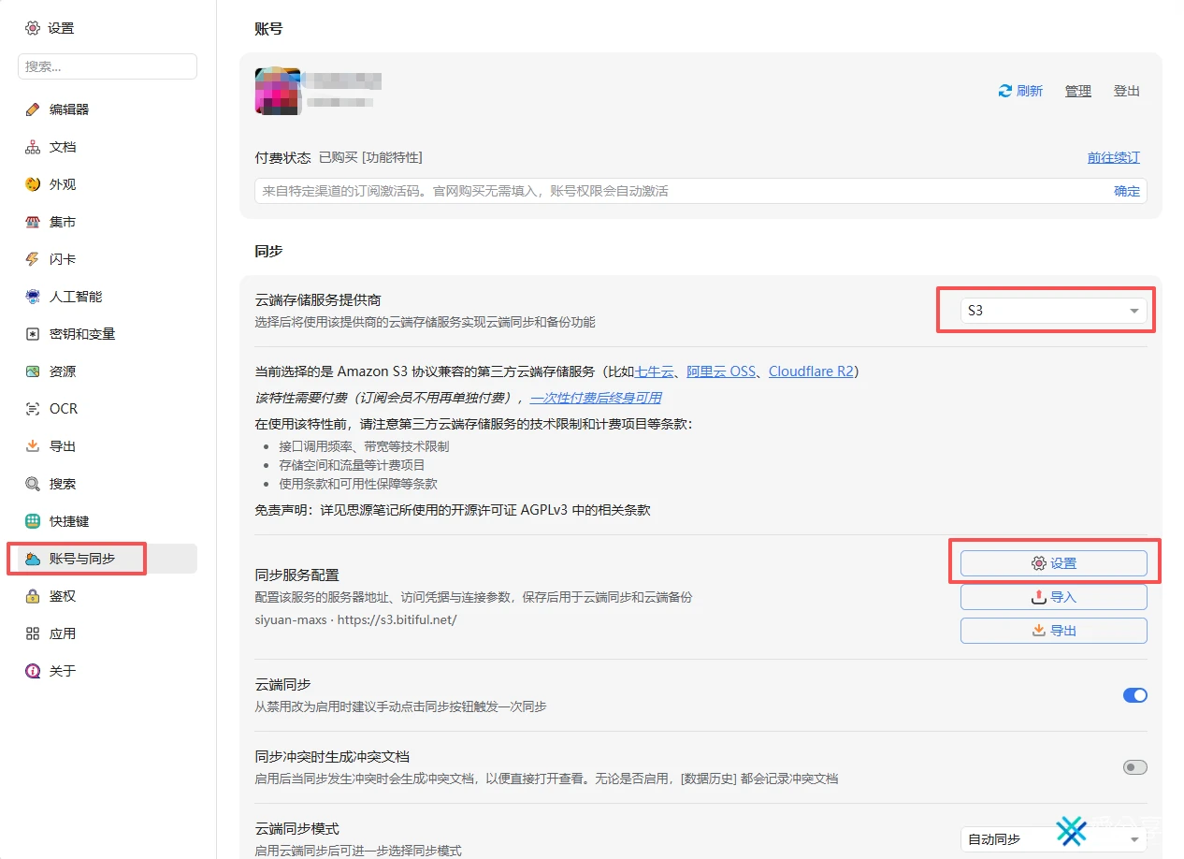Open the 一次性付费后终身可用 link
This screenshot has width=1184, height=859.
tap(596, 398)
